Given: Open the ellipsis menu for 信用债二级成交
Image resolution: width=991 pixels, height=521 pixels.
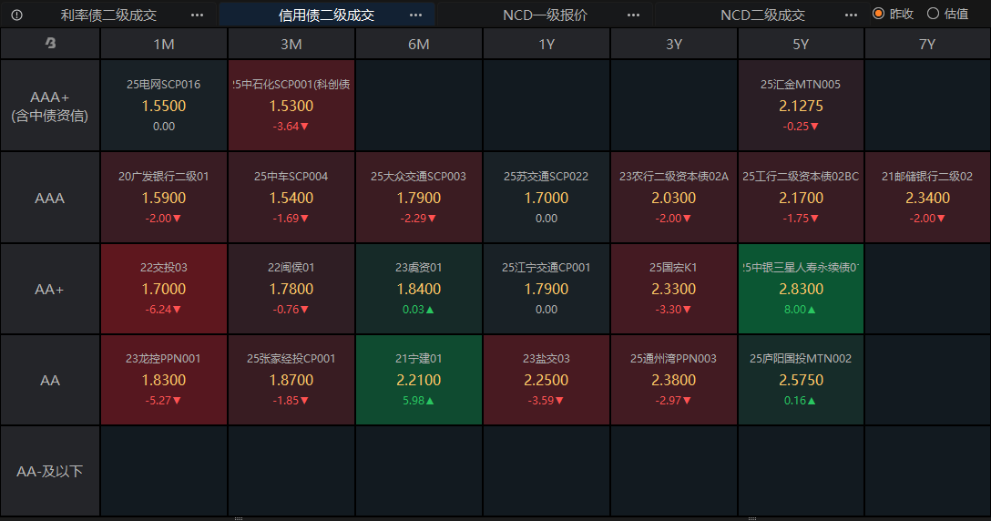Looking at the screenshot, I should pyautogui.click(x=415, y=15).
